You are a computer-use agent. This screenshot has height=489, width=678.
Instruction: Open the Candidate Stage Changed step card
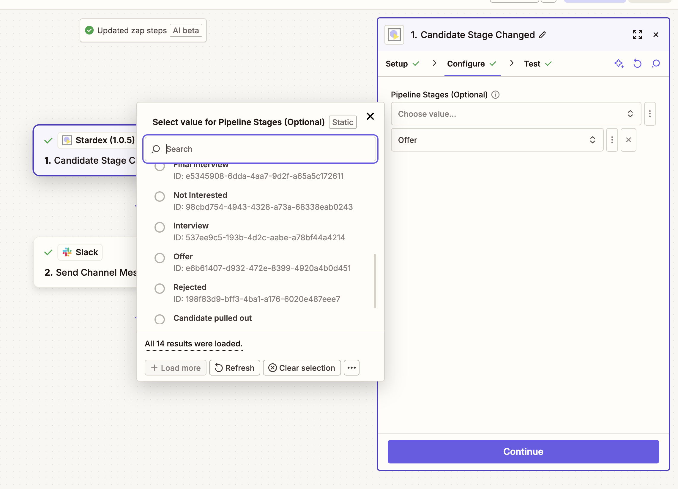[x=85, y=150]
